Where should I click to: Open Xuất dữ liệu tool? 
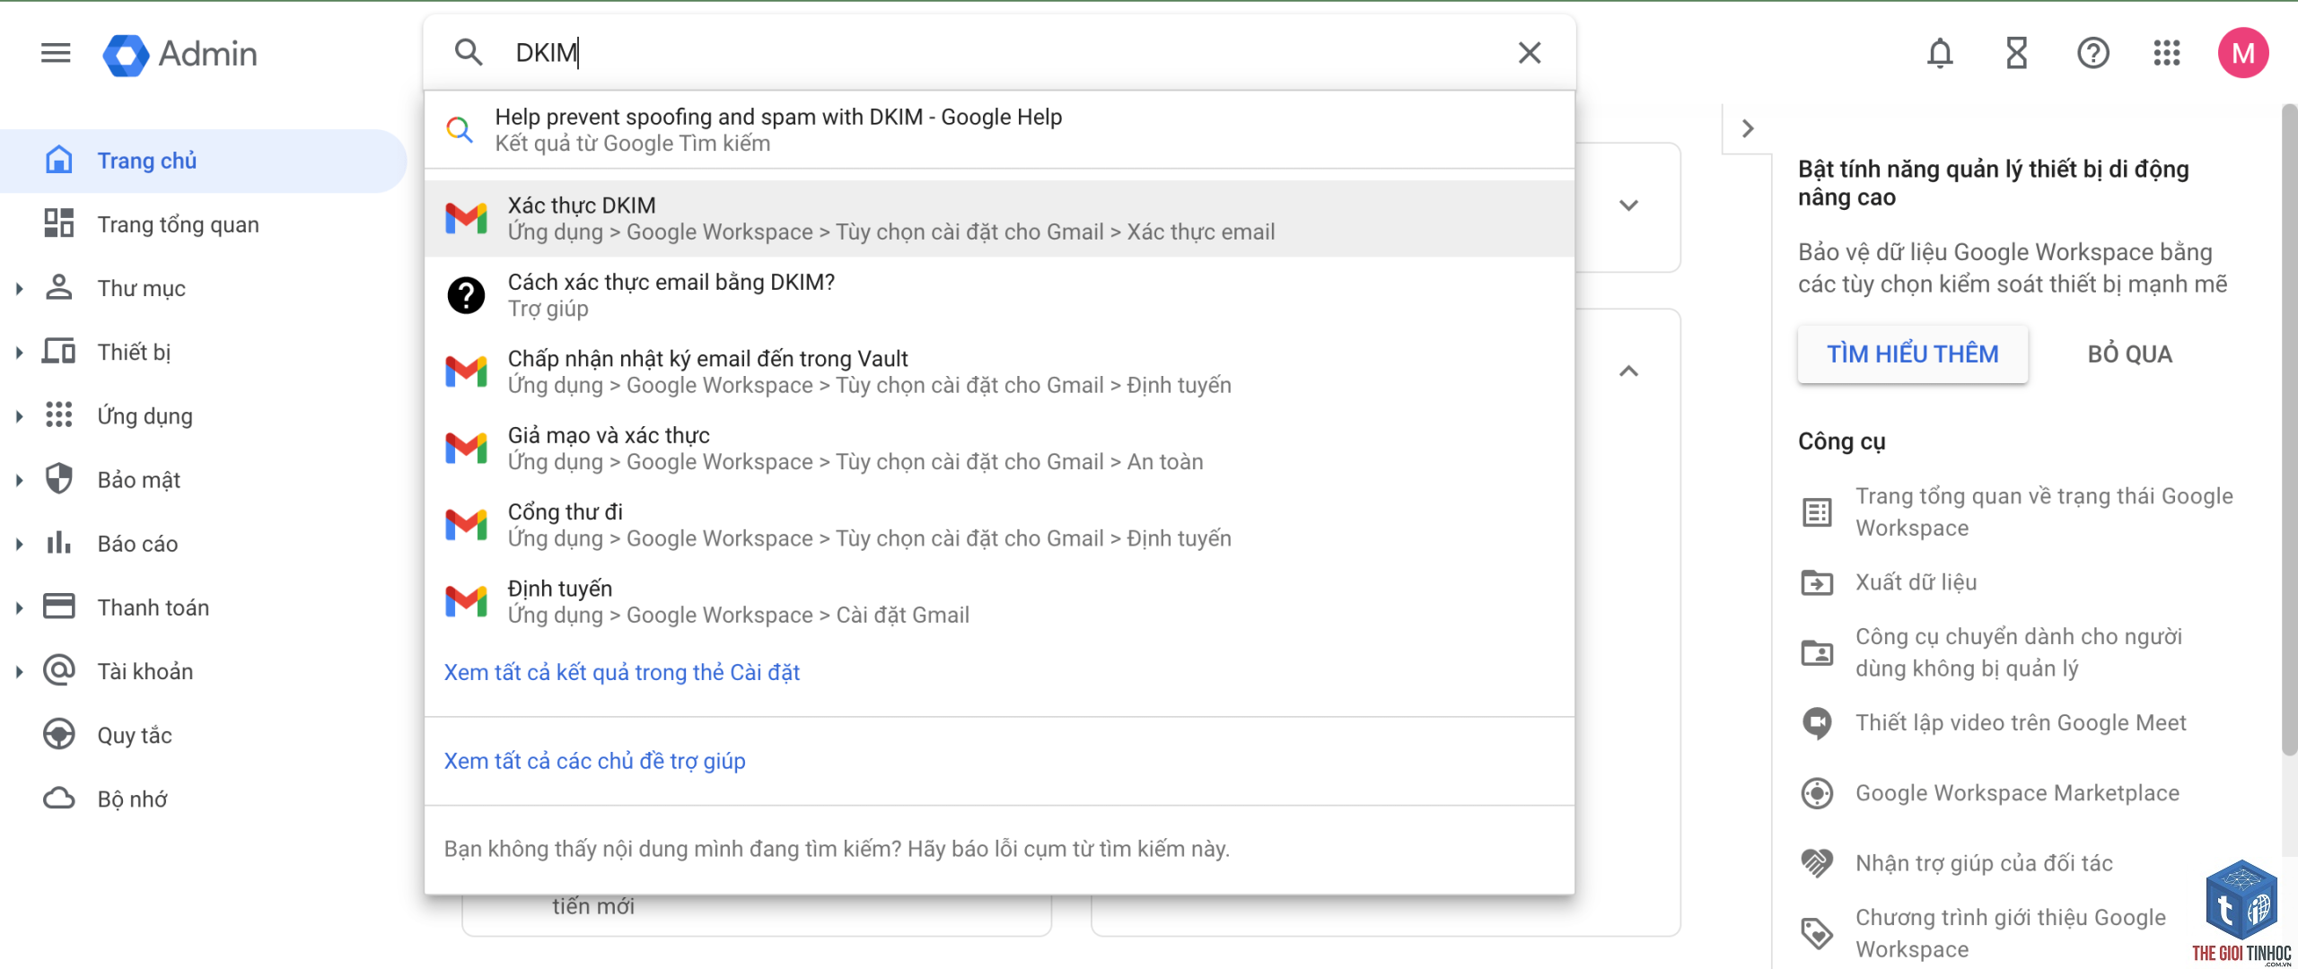(x=1916, y=582)
